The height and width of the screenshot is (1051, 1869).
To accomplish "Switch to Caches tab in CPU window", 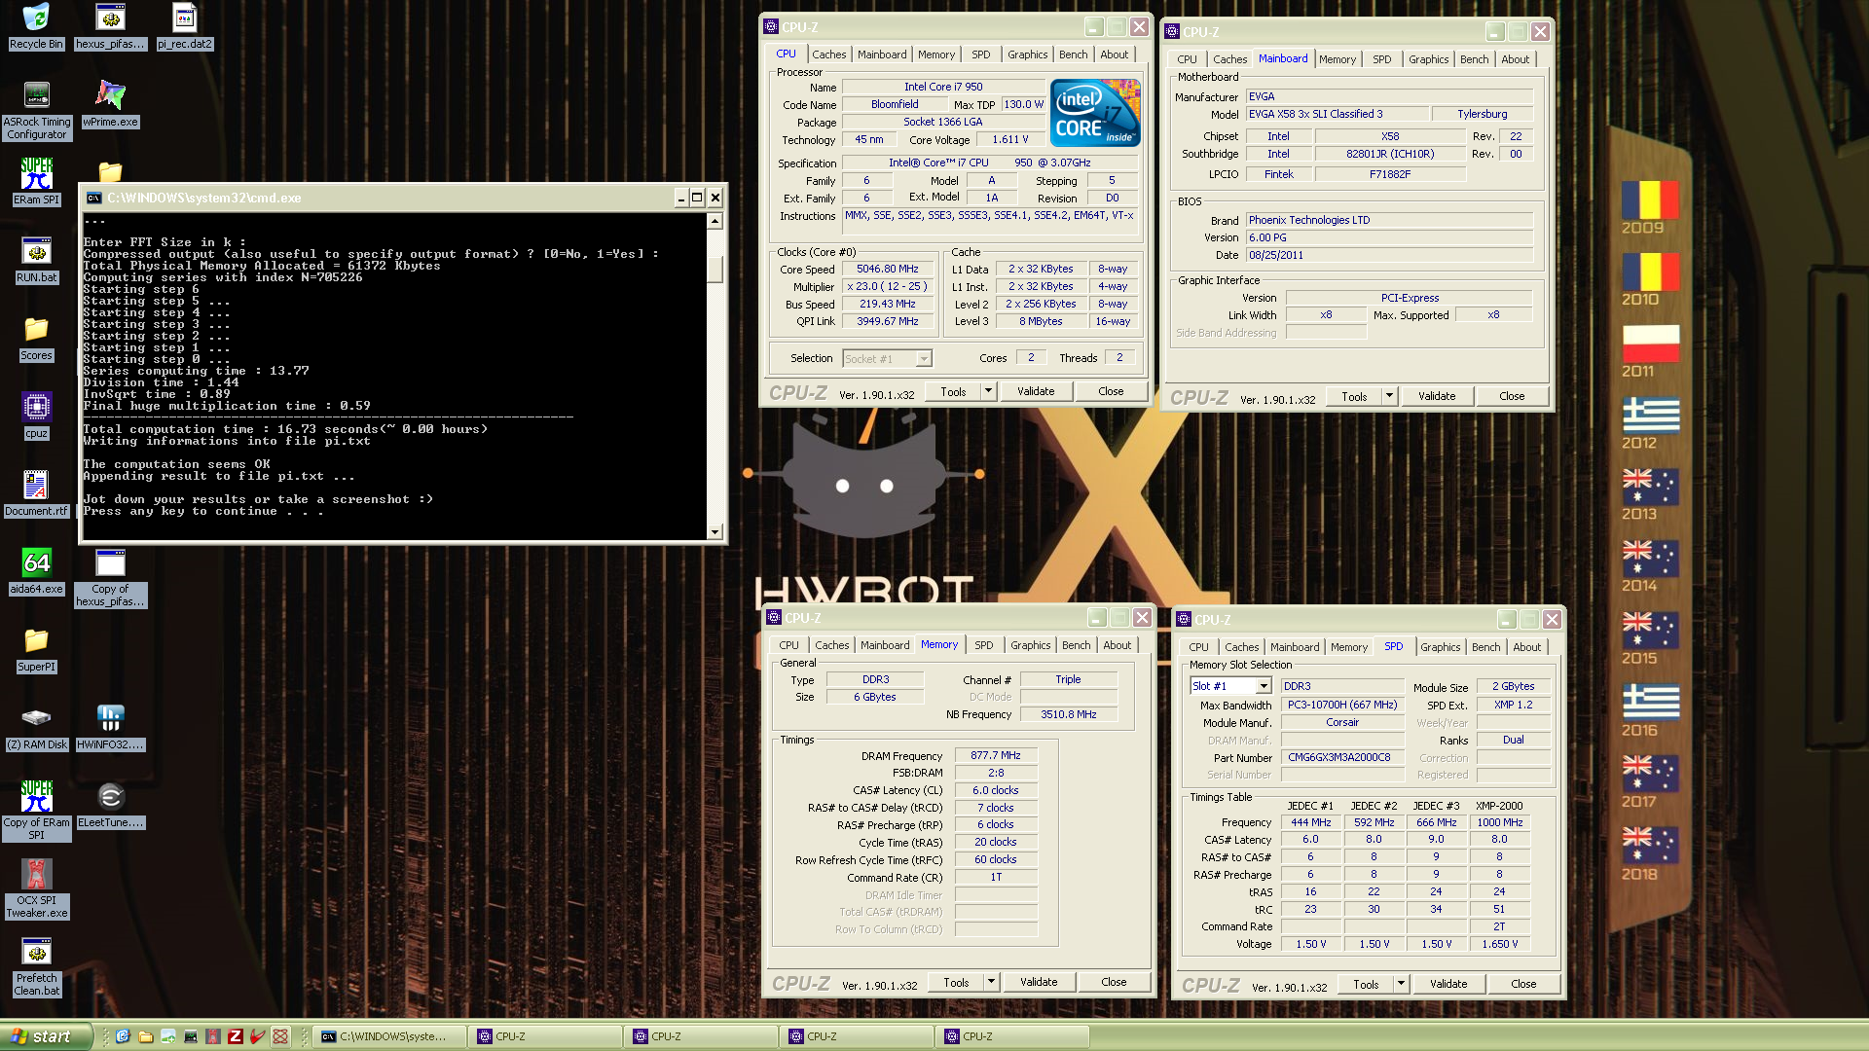I will click(828, 54).
